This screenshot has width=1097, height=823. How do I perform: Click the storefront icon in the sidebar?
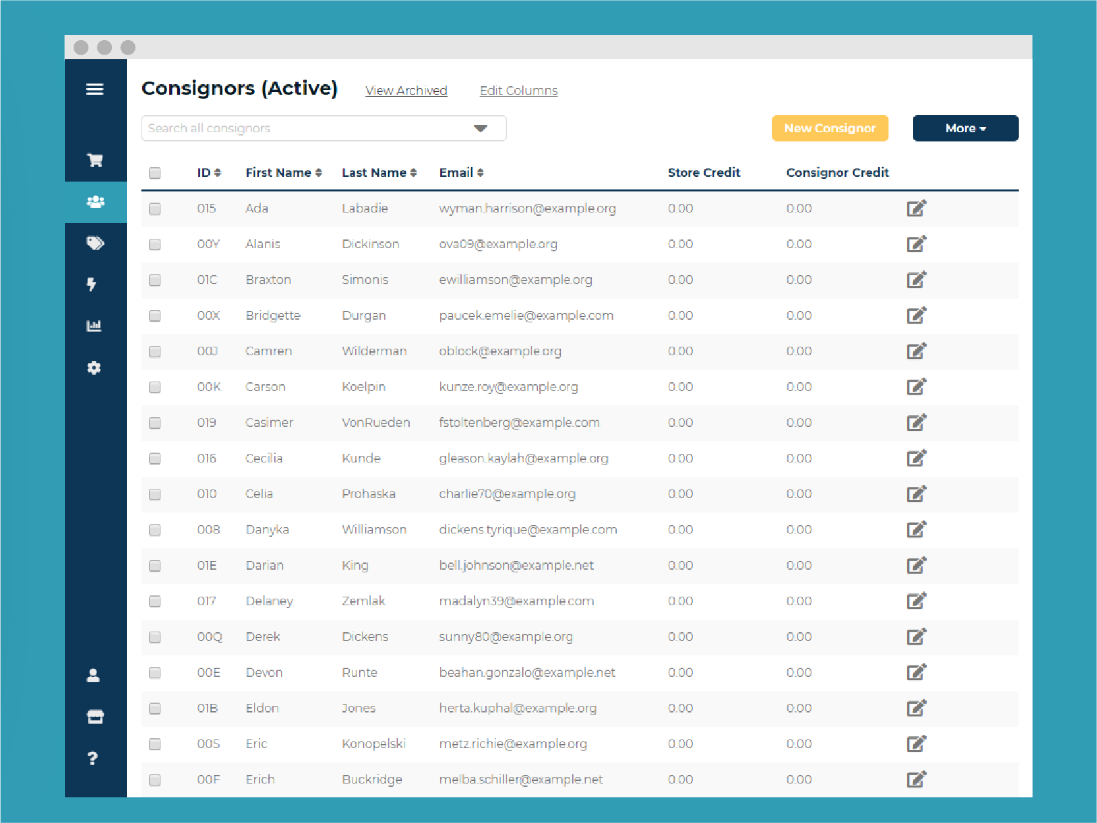(x=95, y=716)
